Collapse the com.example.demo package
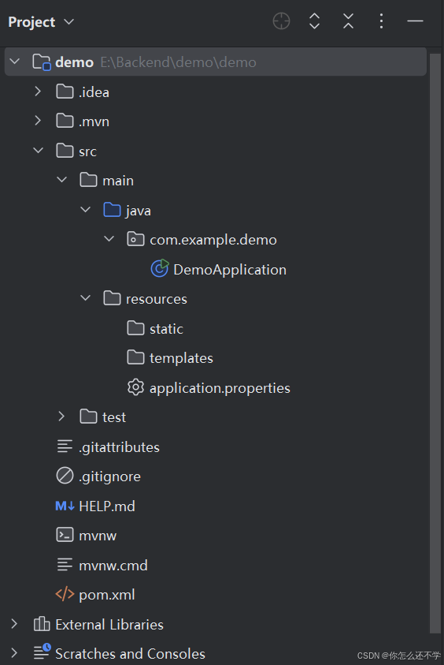 click(x=109, y=239)
